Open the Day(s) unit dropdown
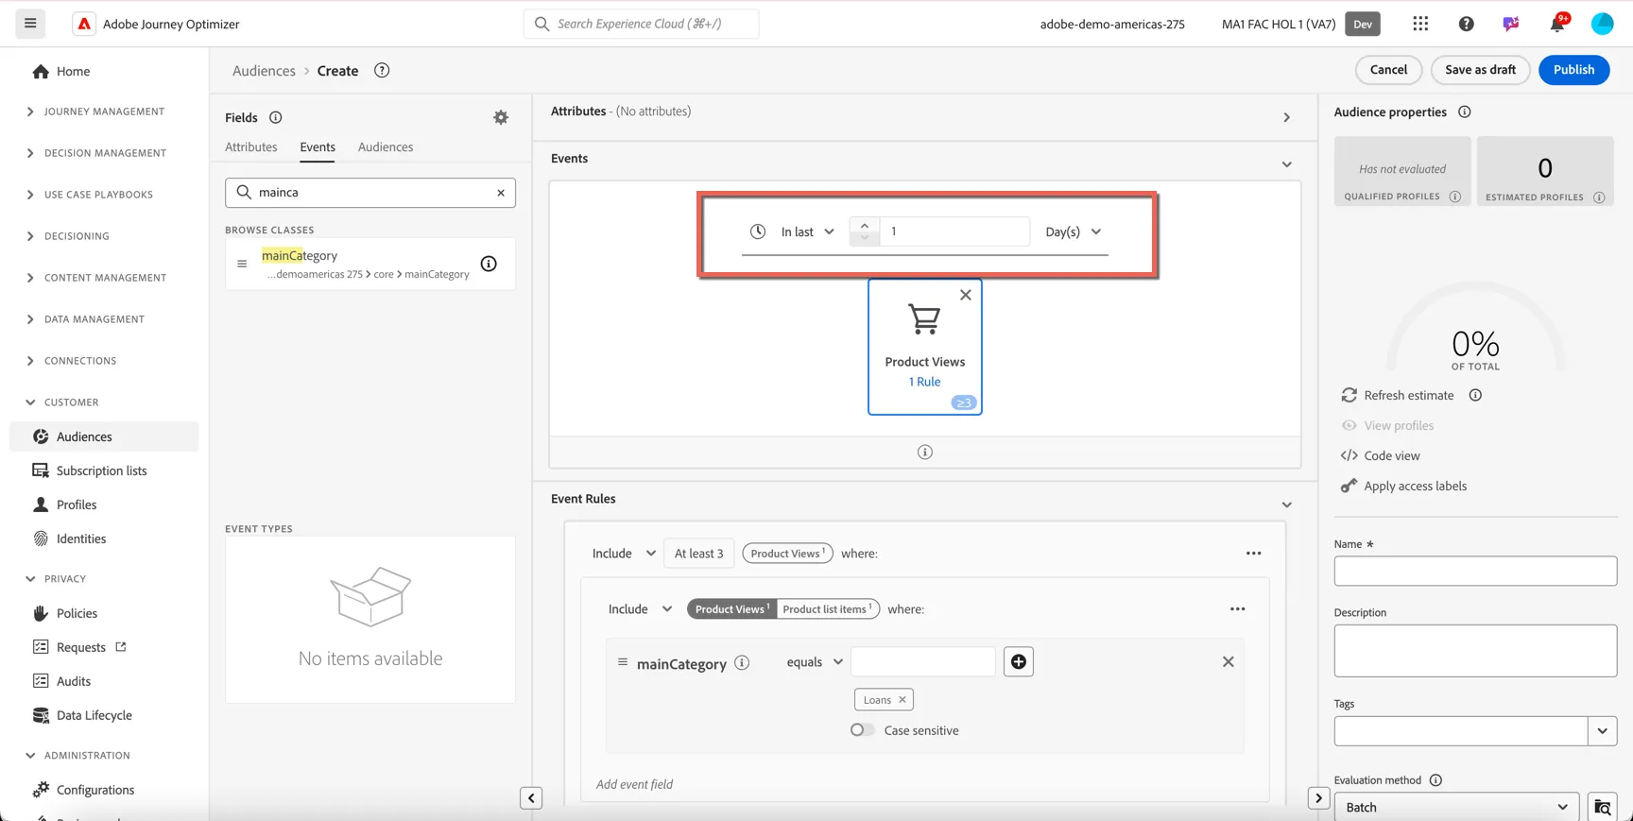1633x821 pixels. 1074,231
